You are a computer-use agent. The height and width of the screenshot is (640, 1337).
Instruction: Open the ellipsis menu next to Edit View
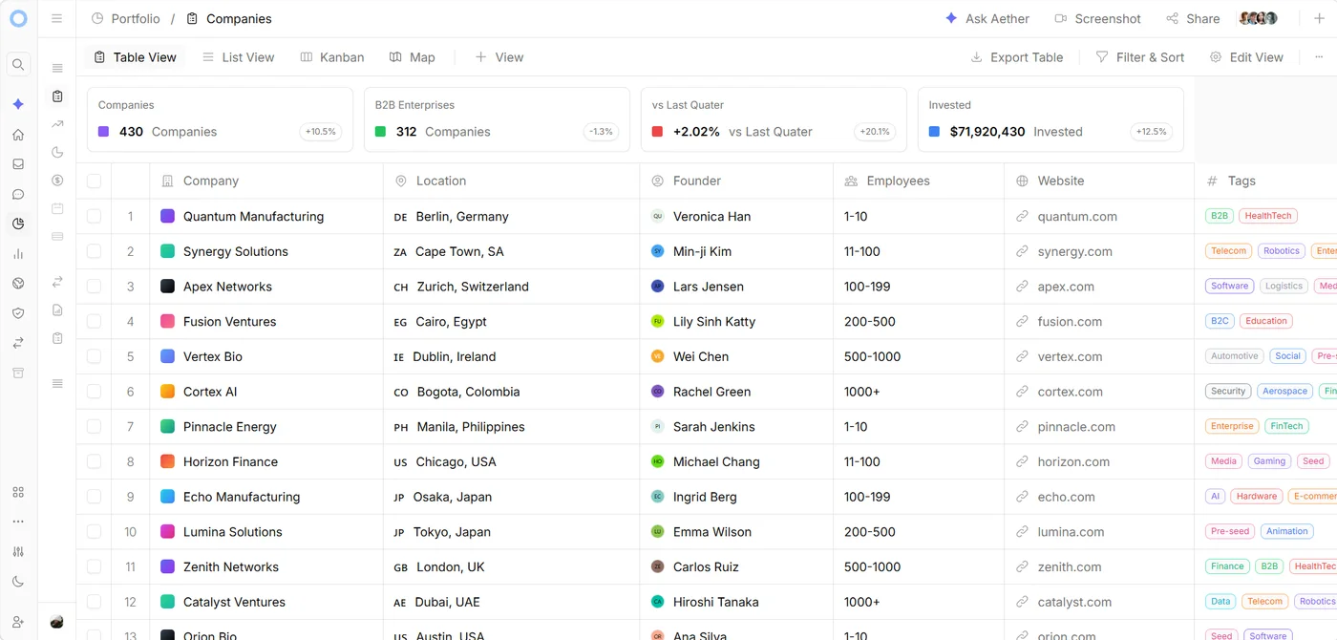point(1319,57)
